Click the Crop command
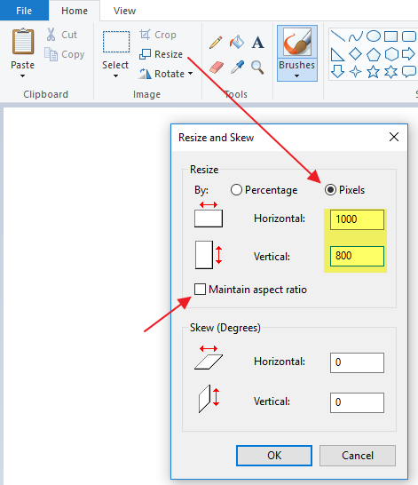Image resolution: width=418 pixels, height=485 pixels. tap(158, 35)
